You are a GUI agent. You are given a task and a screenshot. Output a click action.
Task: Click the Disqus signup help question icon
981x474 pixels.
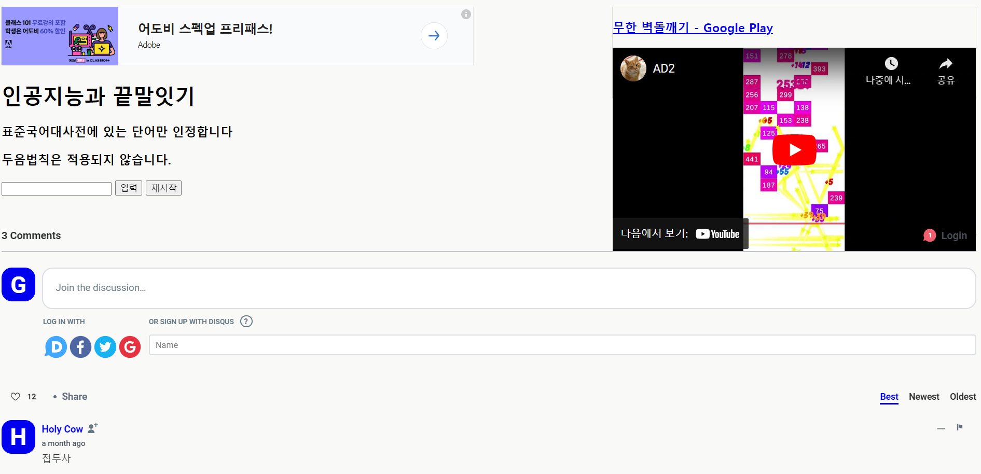tap(246, 322)
